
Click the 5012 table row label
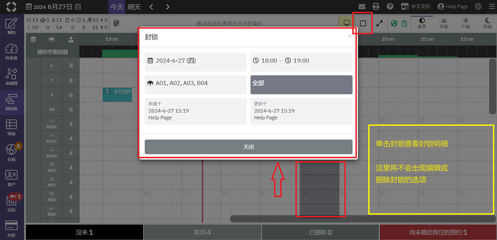pyautogui.click(x=51, y=124)
